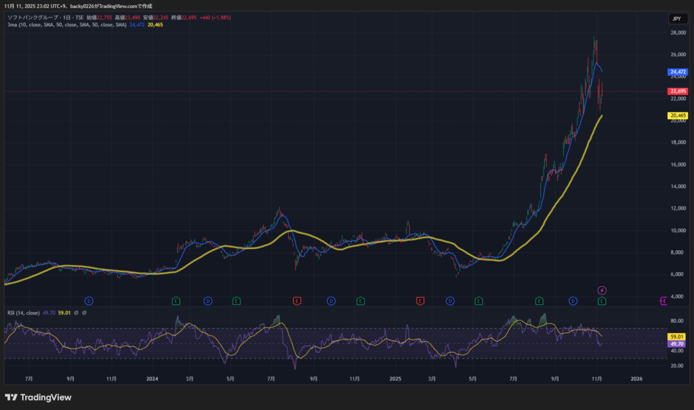Click the yellow 59.01 RSI axis label

point(678,336)
